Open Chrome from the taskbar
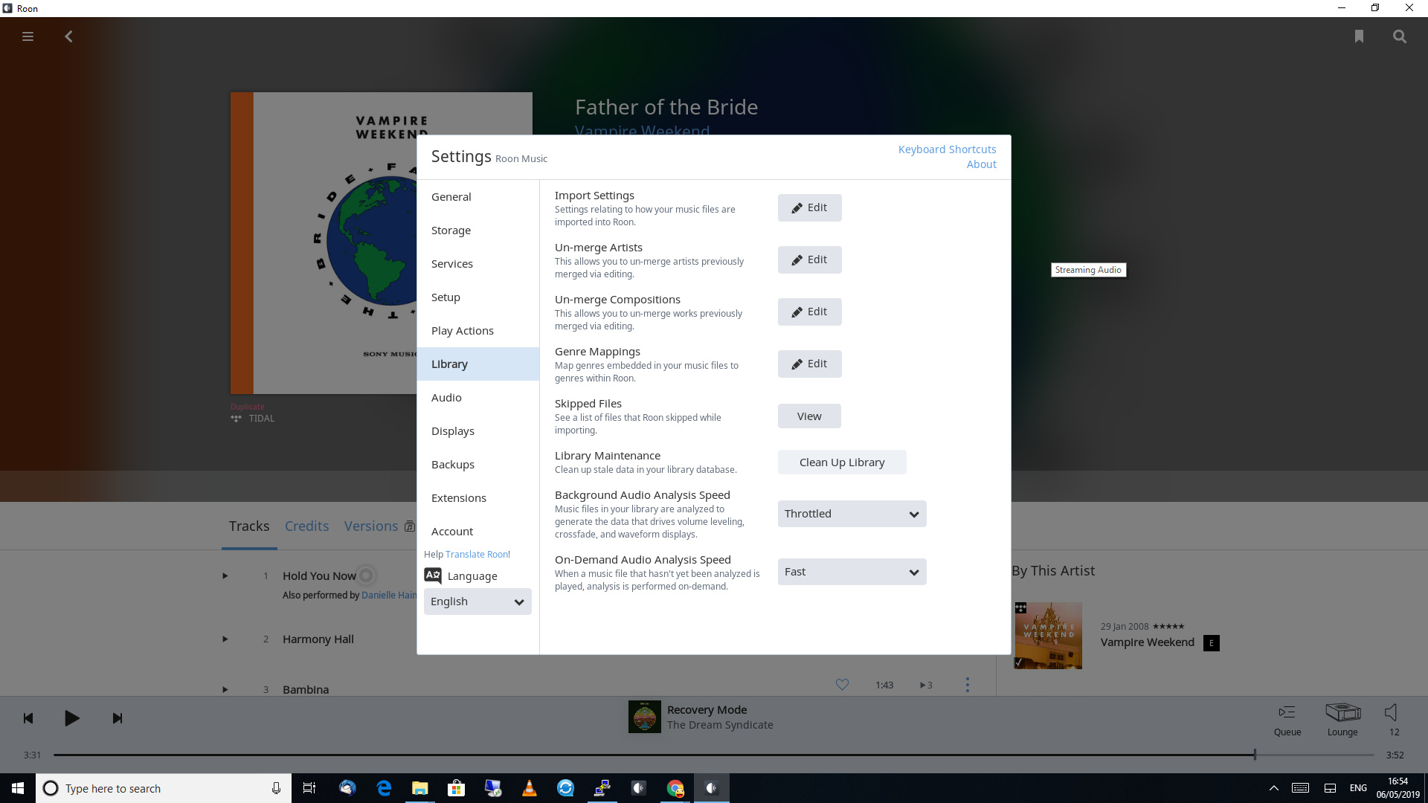The width and height of the screenshot is (1428, 803). [675, 788]
